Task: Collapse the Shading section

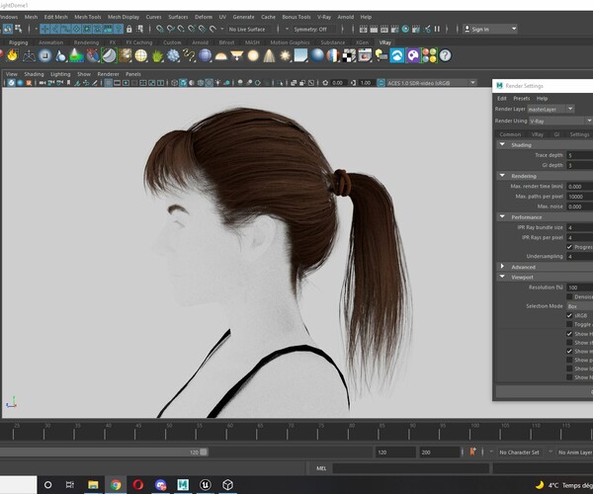Action: (x=502, y=145)
